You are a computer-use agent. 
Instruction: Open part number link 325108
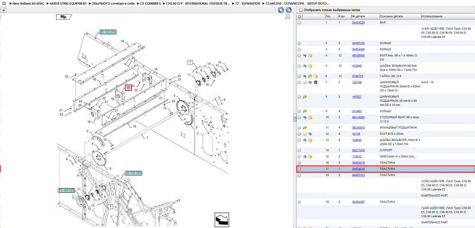357,82
